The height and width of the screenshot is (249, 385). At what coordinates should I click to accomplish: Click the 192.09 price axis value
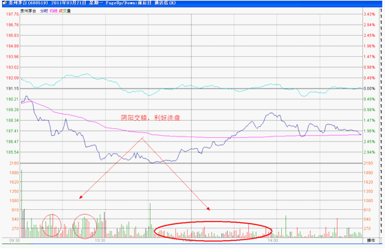12,78
